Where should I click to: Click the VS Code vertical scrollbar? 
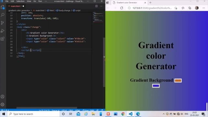tap(104, 62)
